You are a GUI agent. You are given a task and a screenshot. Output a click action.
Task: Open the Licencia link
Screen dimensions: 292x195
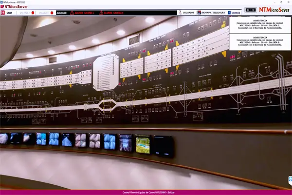(x=236, y=13)
